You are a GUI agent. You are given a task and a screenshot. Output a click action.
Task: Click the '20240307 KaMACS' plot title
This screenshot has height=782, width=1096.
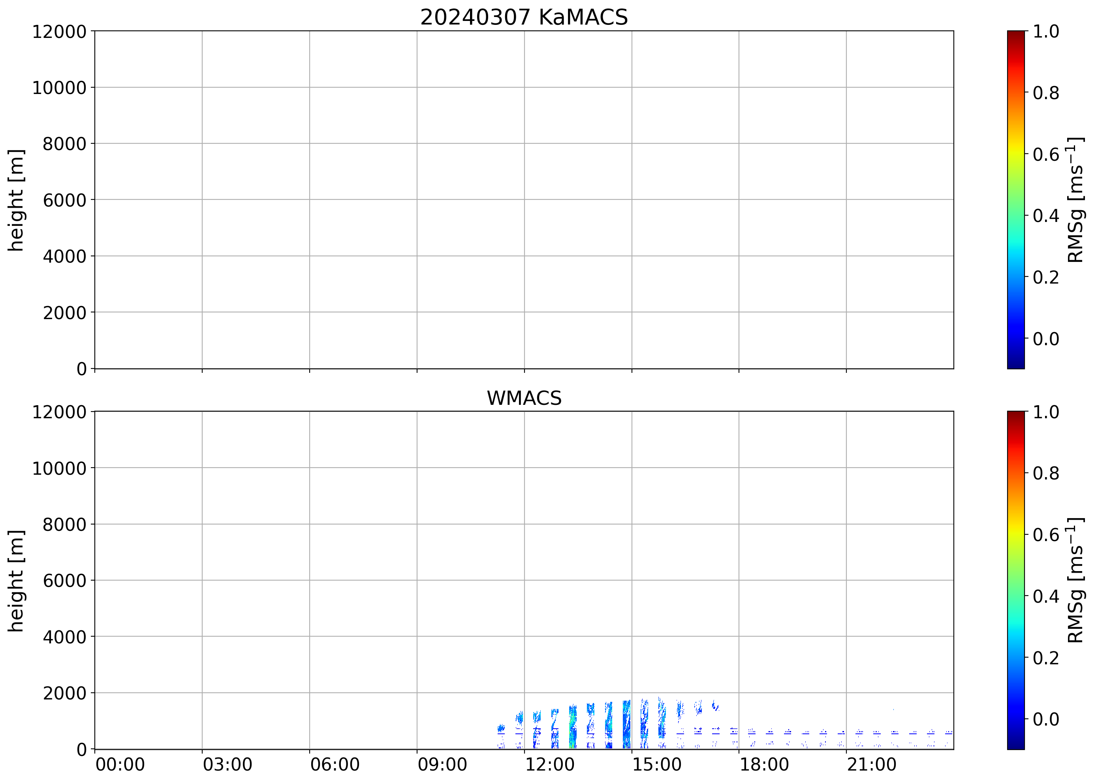pyautogui.click(x=524, y=17)
